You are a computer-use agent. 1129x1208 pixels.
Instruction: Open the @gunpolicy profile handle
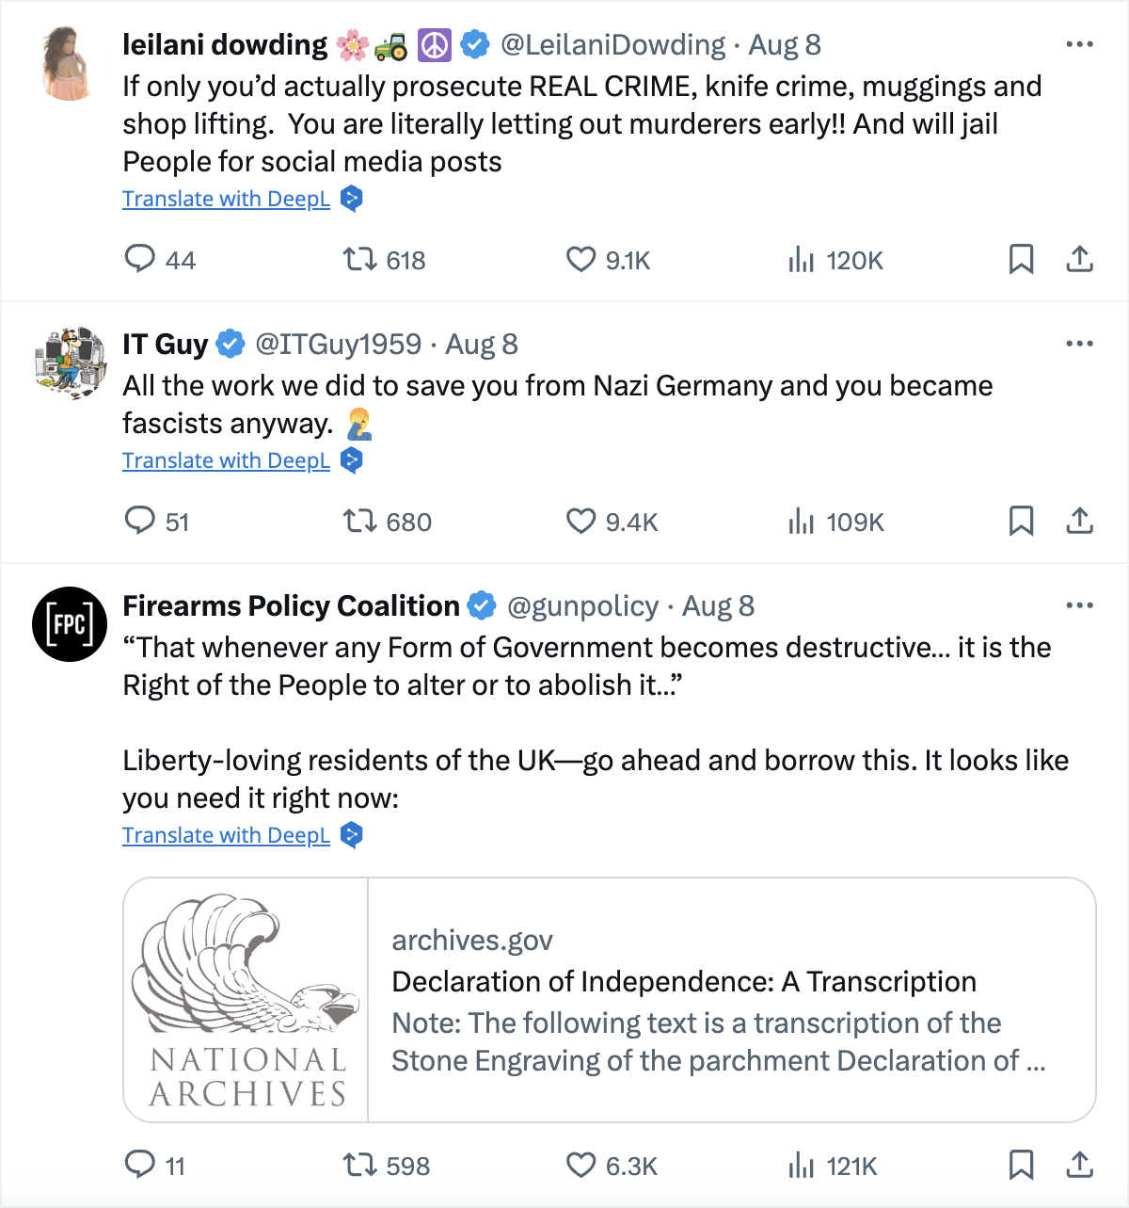[x=582, y=606]
